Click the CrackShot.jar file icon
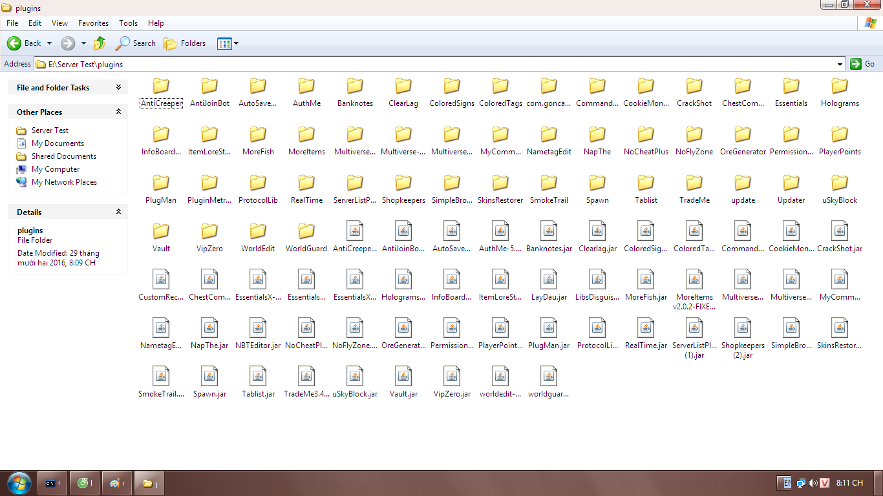Screen dimensions: 883x496 pos(840,231)
